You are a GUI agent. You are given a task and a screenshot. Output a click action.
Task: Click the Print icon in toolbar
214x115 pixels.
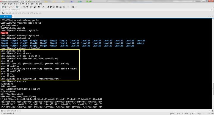tap(31, 7)
